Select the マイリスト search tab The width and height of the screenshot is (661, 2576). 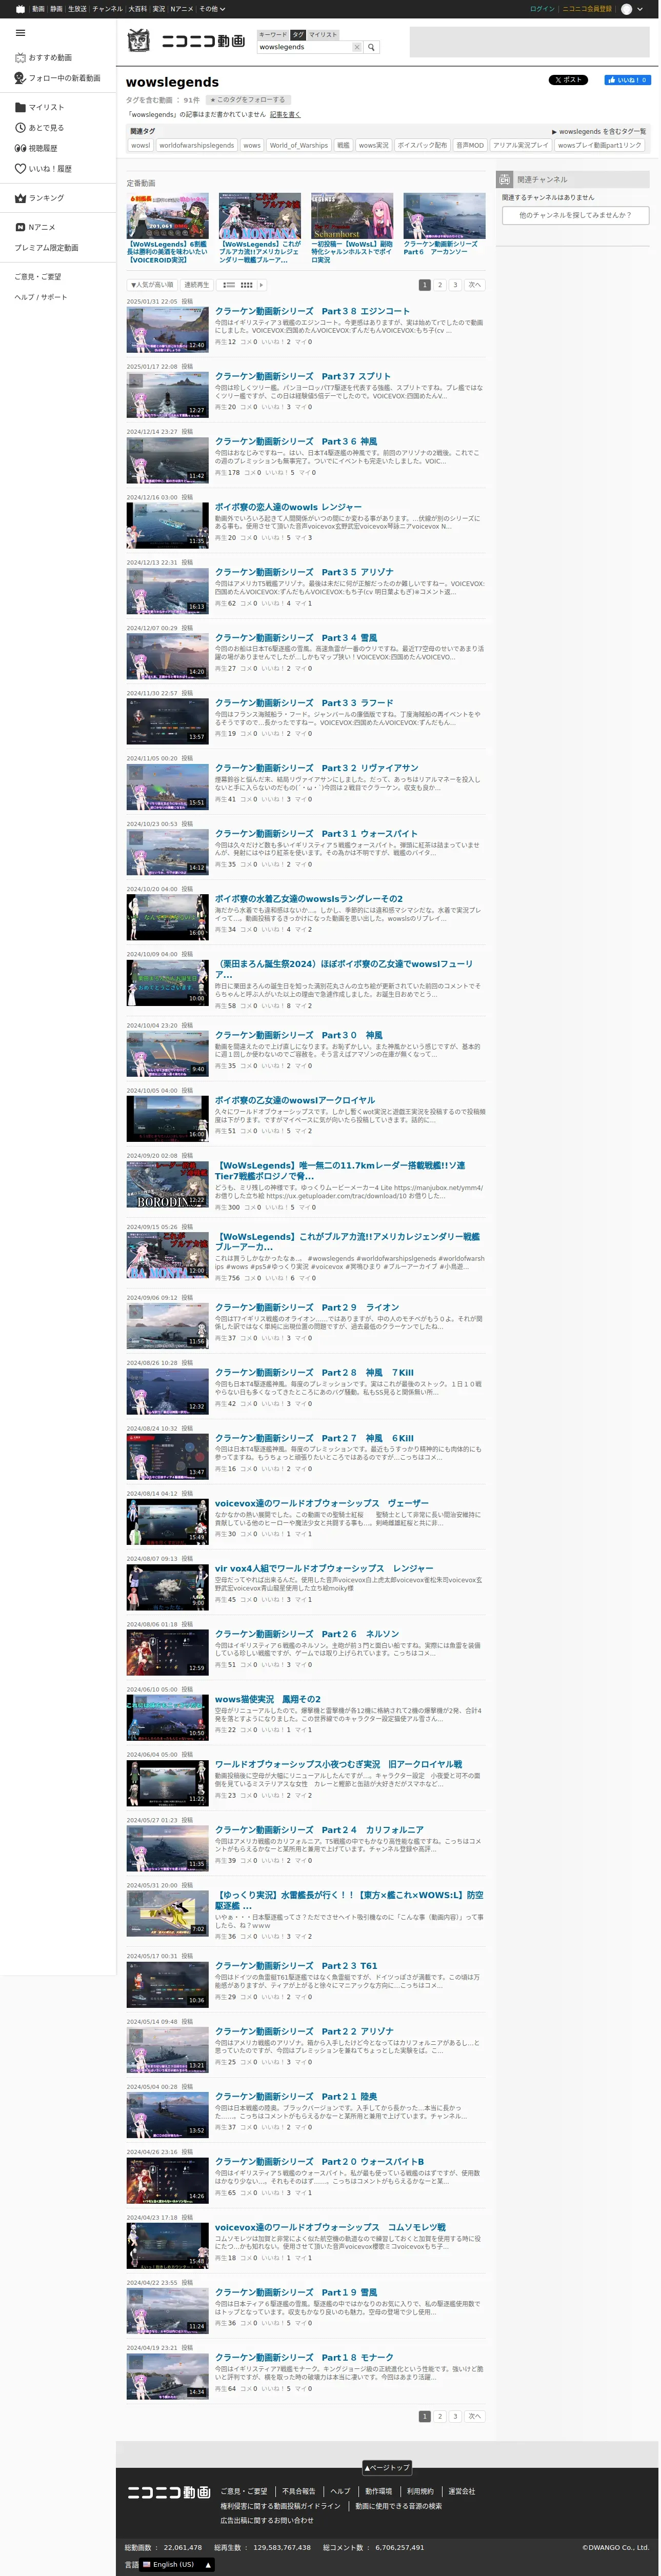click(x=322, y=34)
